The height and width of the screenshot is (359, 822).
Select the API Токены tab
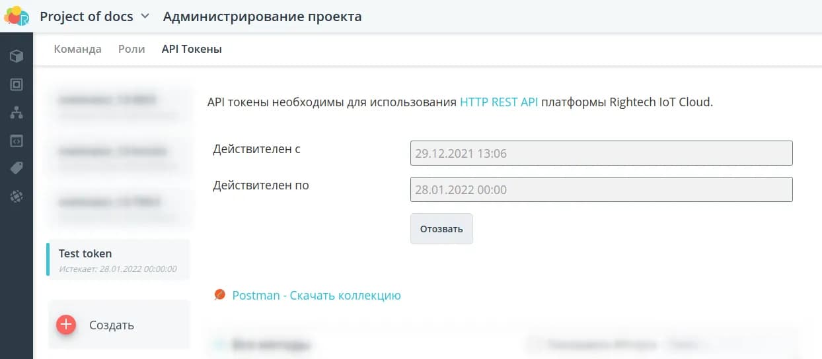click(x=192, y=49)
